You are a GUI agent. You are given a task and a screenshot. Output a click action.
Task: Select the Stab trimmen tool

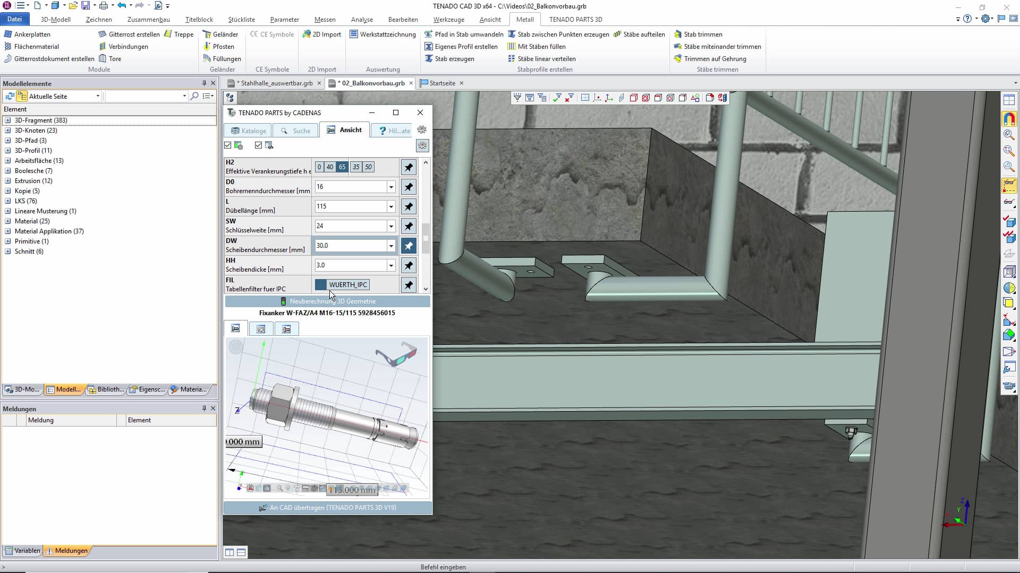click(x=698, y=34)
